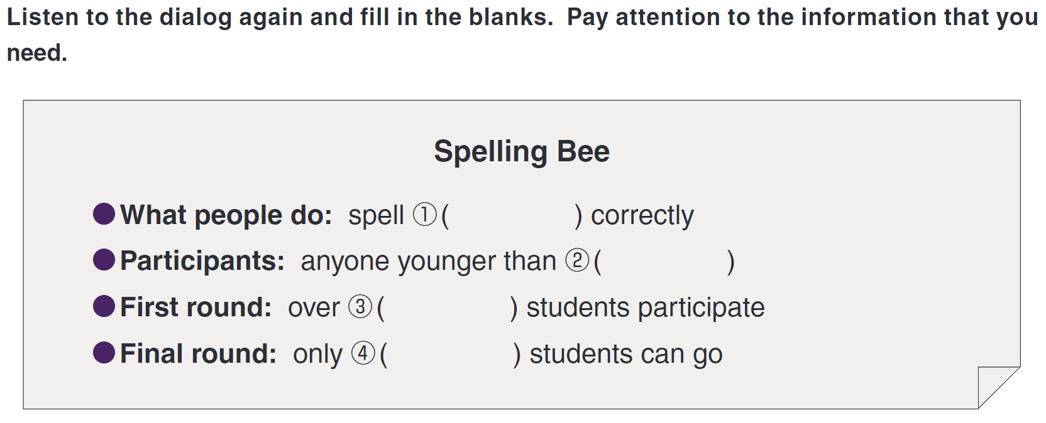The height and width of the screenshot is (423, 1046).
Task: Click the circled number 4 marker
Action: [363, 353]
